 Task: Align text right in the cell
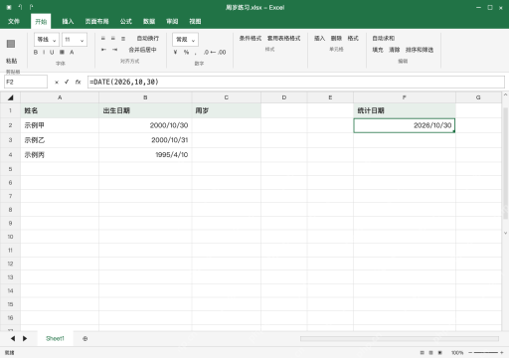click(123, 39)
